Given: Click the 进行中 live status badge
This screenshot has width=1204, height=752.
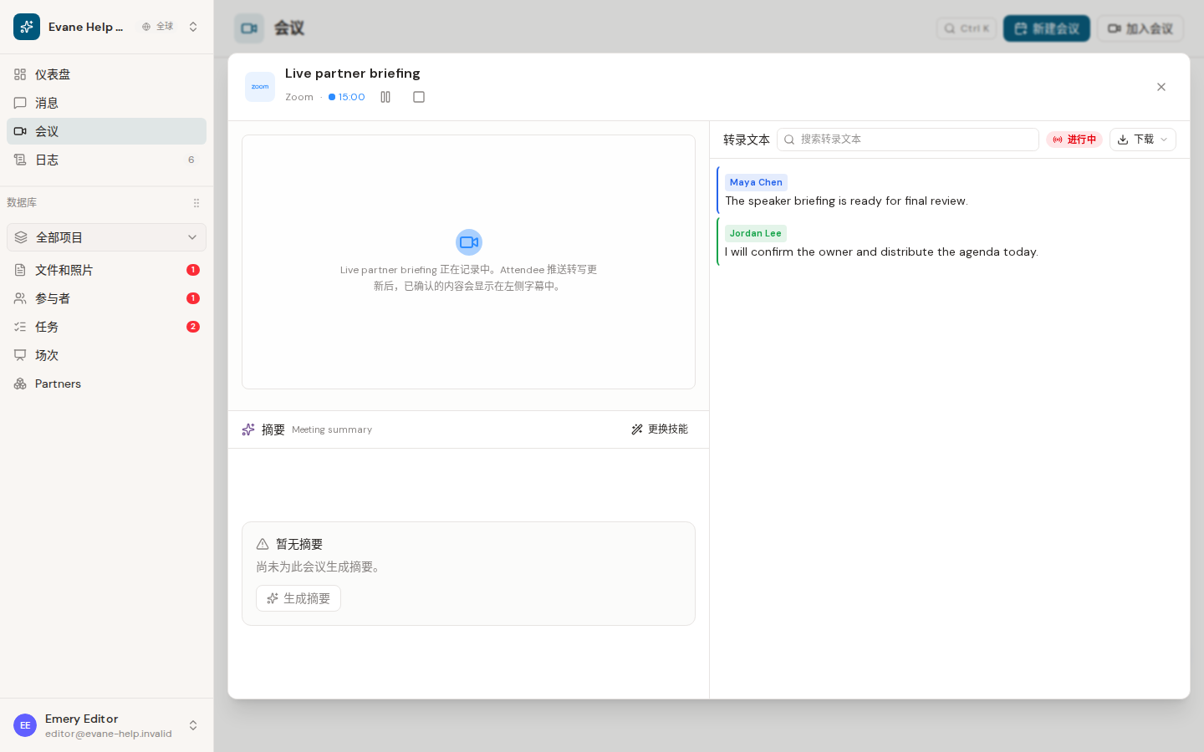Looking at the screenshot, I should point(1074,140).
